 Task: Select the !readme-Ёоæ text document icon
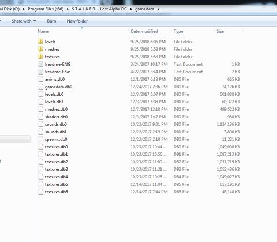coord(41,72)
